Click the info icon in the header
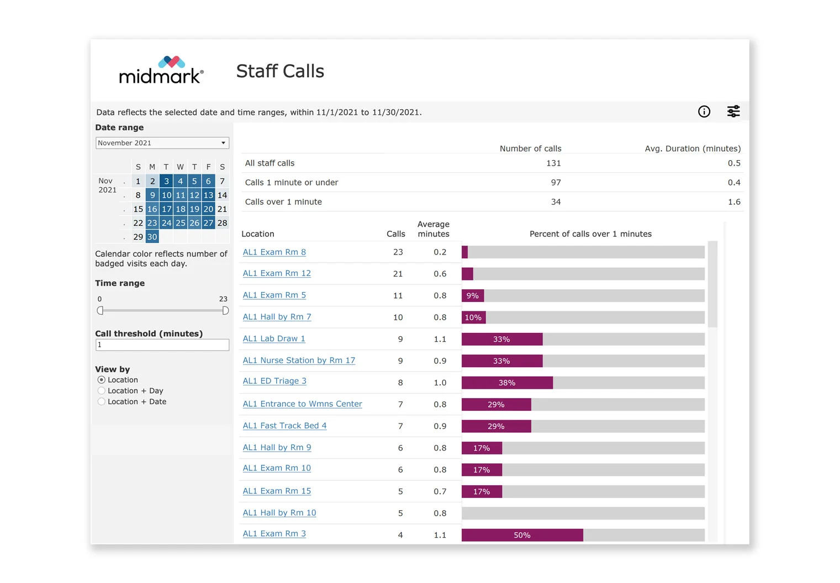 coord(704,112)
